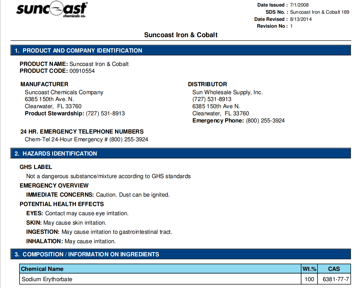Select 'Sun Wholesale Supply, Inc.' text
The image size is (361, 288).
(228, 92)
